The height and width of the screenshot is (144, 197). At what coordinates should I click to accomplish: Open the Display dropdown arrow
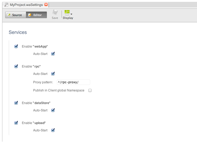pyautogui.click(x=72, y=14)
